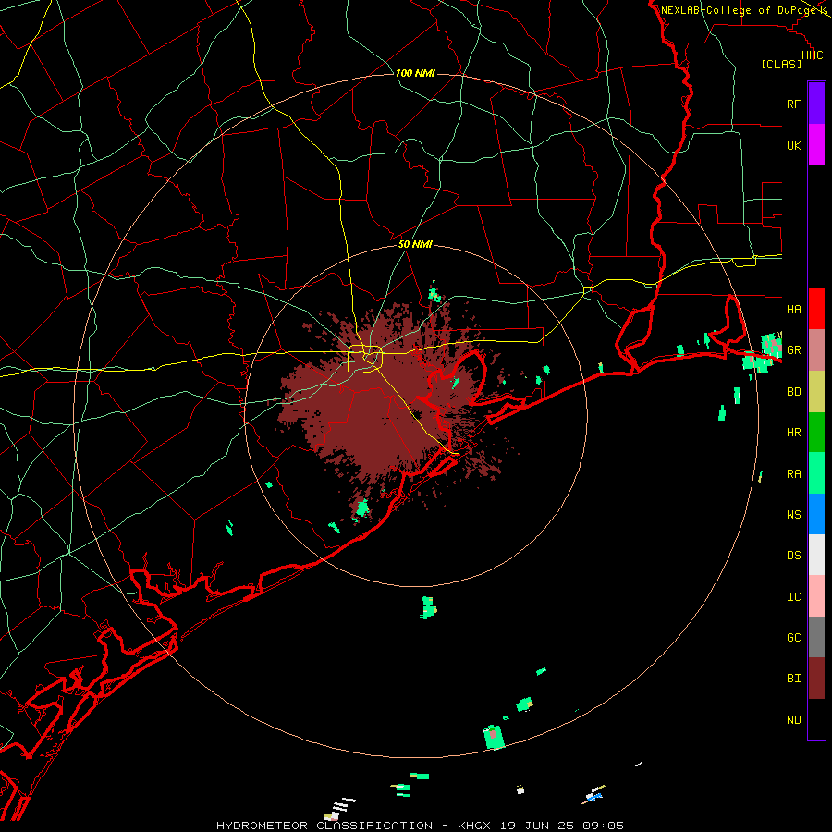
Task: Click the IC pink legend swatch
Action: pyautogui.click(x=816, y=596)
